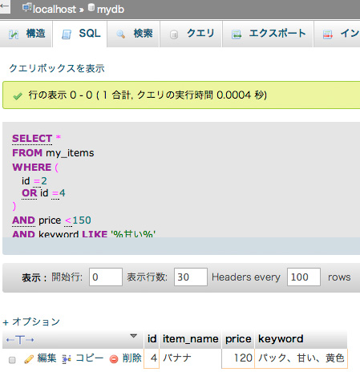Click the FROM keyword in the query

tap(27, 153)
